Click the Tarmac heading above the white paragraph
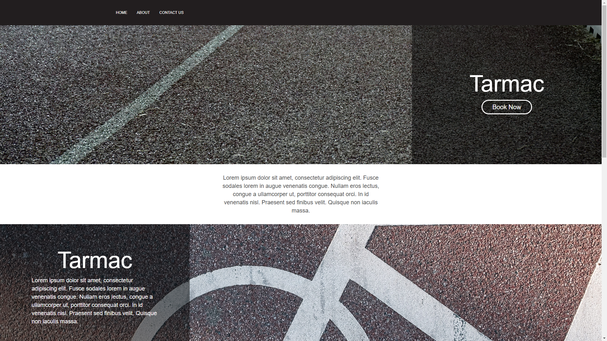This screenshot has height=341, width=607. tap(95, 260)
